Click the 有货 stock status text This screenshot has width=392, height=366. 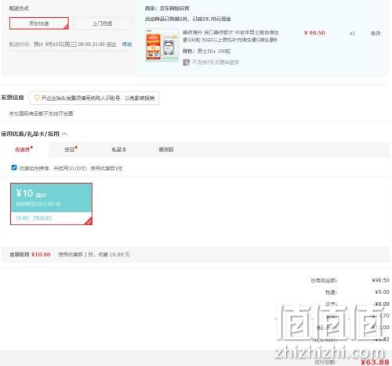(x=376, y=34)
